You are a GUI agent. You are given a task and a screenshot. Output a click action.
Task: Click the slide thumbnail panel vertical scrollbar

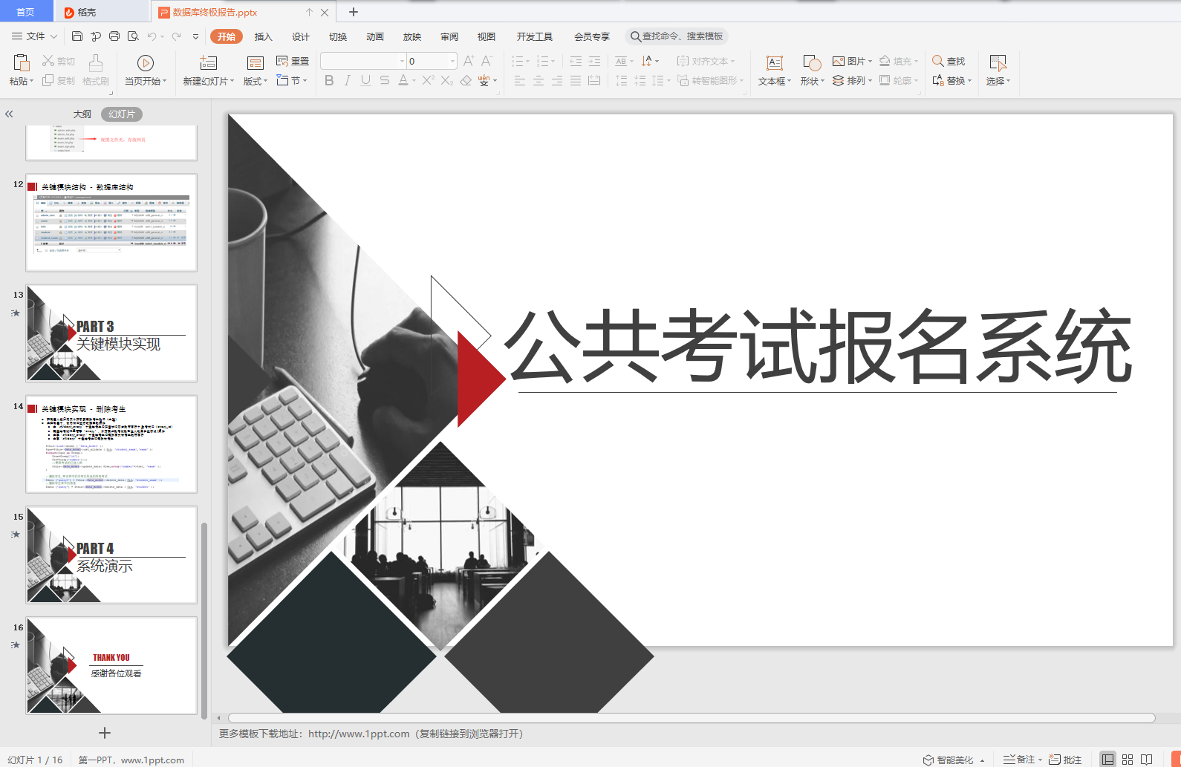[x=204, y=621]
